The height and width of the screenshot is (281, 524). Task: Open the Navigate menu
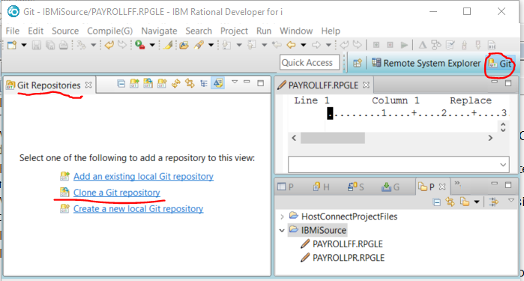pos(159,31)
